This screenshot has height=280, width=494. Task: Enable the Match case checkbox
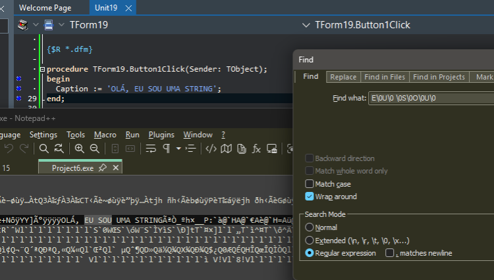310,183
